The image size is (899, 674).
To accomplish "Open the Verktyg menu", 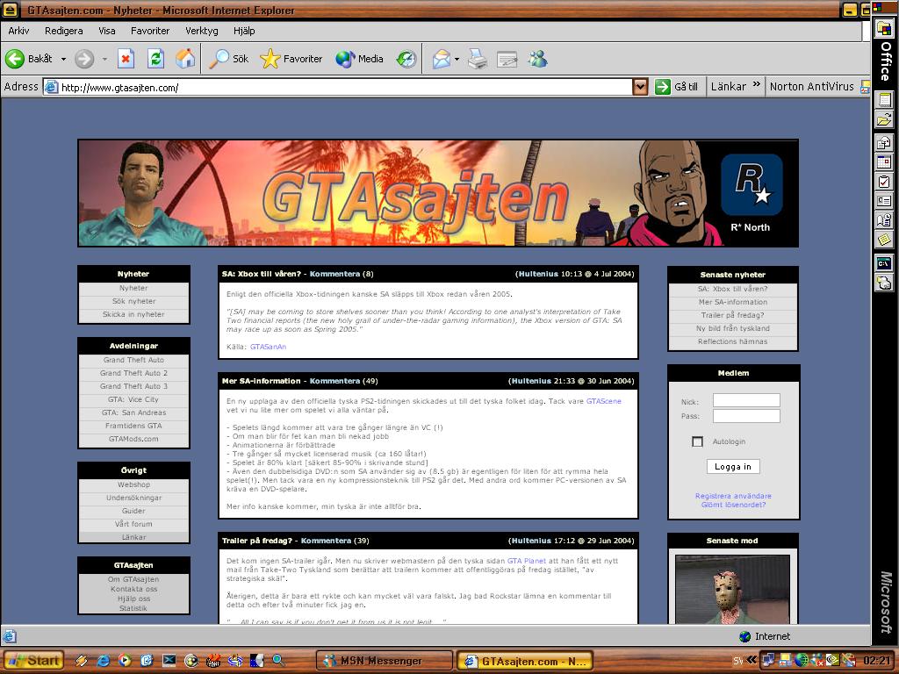I will coord(202,31).
